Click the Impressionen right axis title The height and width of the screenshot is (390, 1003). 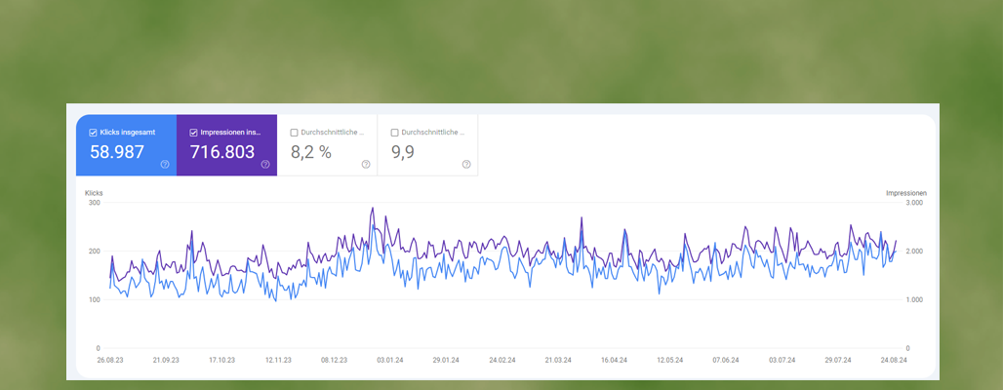tap(905, 193)
